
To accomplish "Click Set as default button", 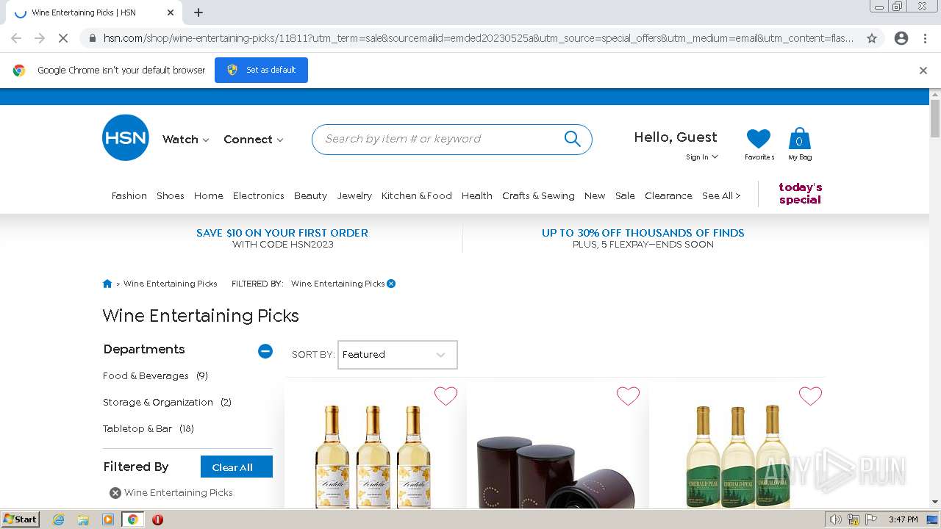I will point(261,70).
